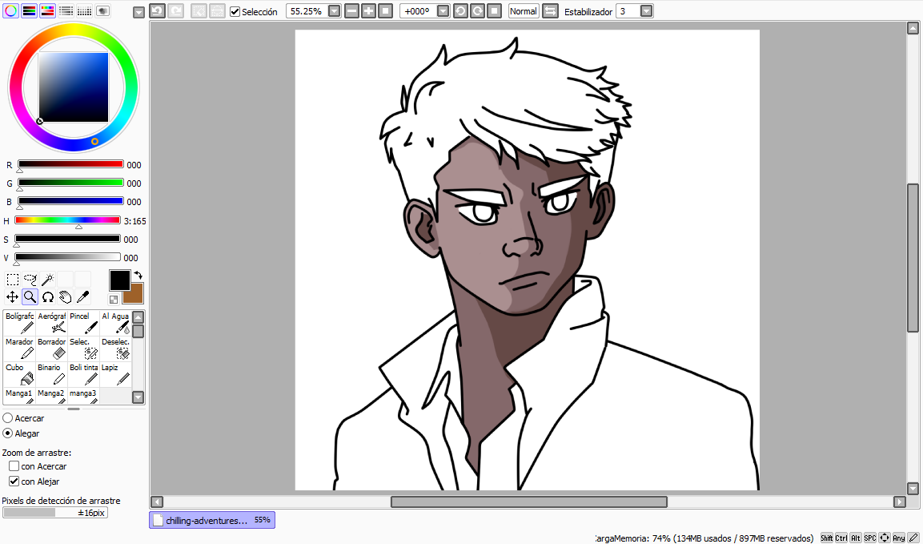The width and height of the screenshot is (923, 544).
Task: Click the brush list scroll down arrow
Action: click(138, 397)
